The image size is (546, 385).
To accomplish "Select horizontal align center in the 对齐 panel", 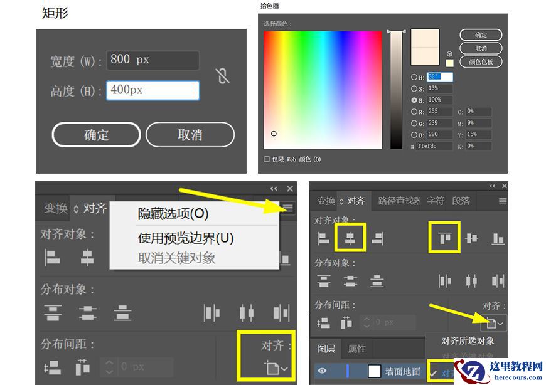I will point(350,238).
